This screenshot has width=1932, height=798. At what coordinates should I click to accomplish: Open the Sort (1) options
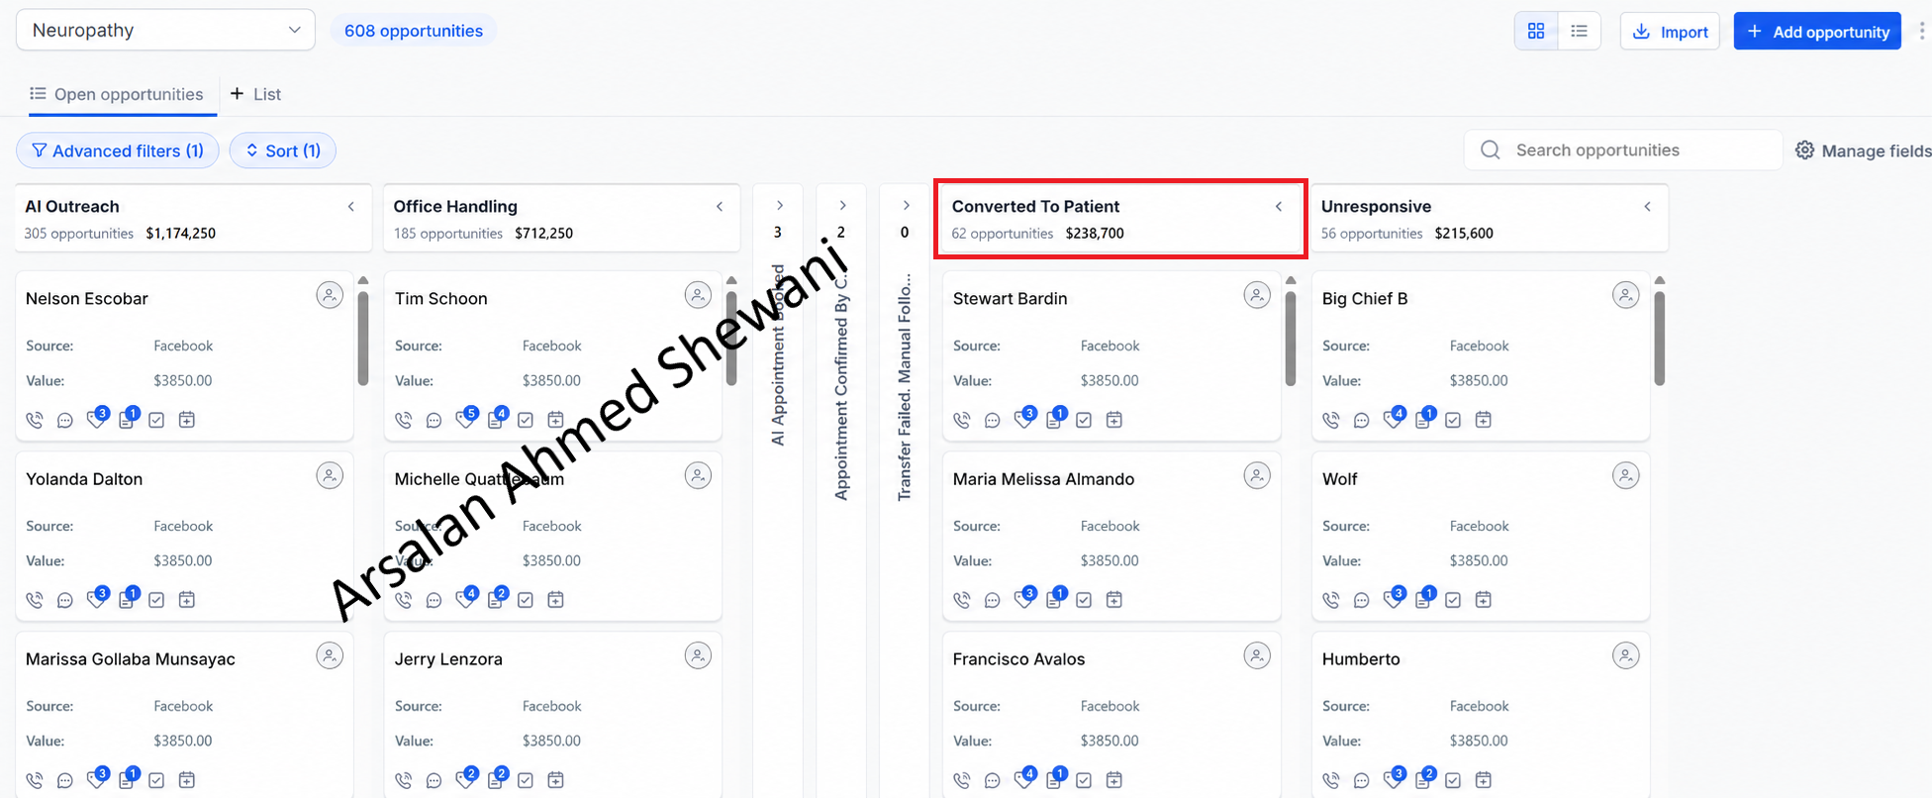[283, 150]
